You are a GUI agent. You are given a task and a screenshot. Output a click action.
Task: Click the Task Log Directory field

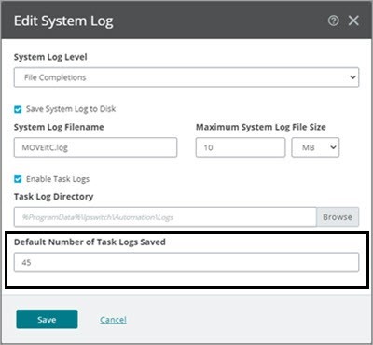pos(165,217)
